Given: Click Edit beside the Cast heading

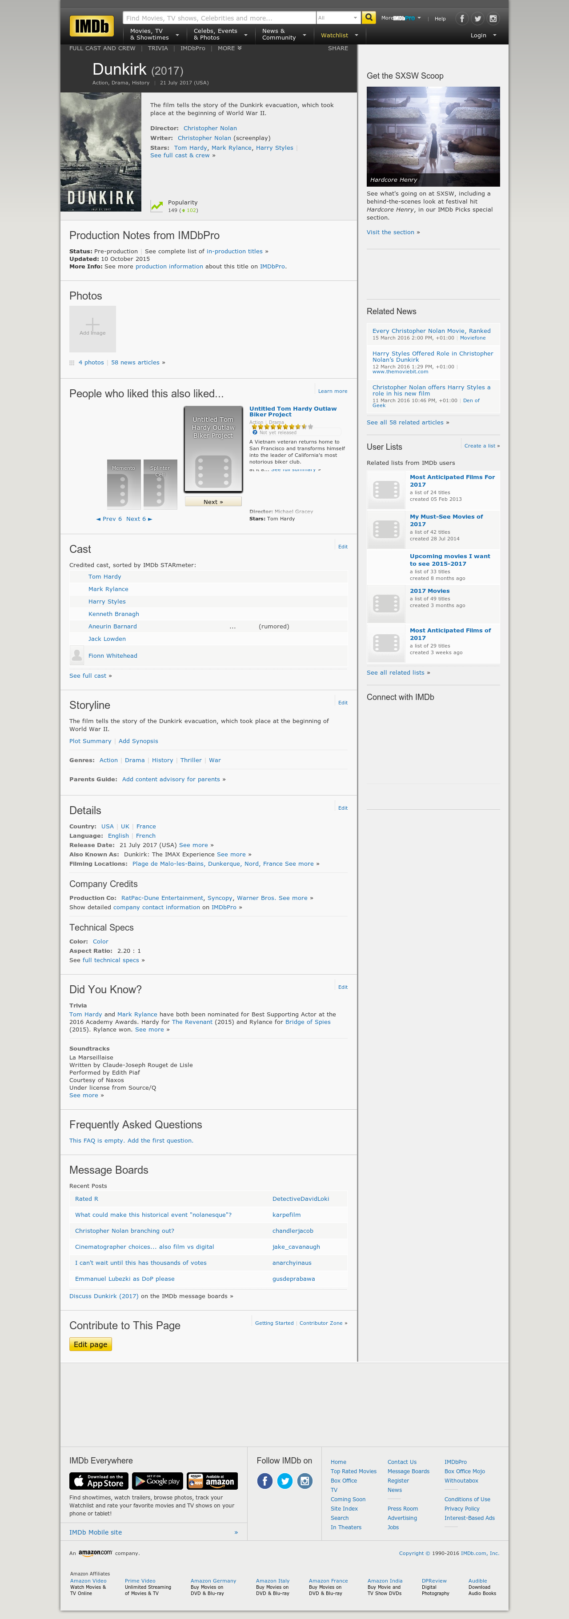Looking at the screenshot, I should pos(343,547).
